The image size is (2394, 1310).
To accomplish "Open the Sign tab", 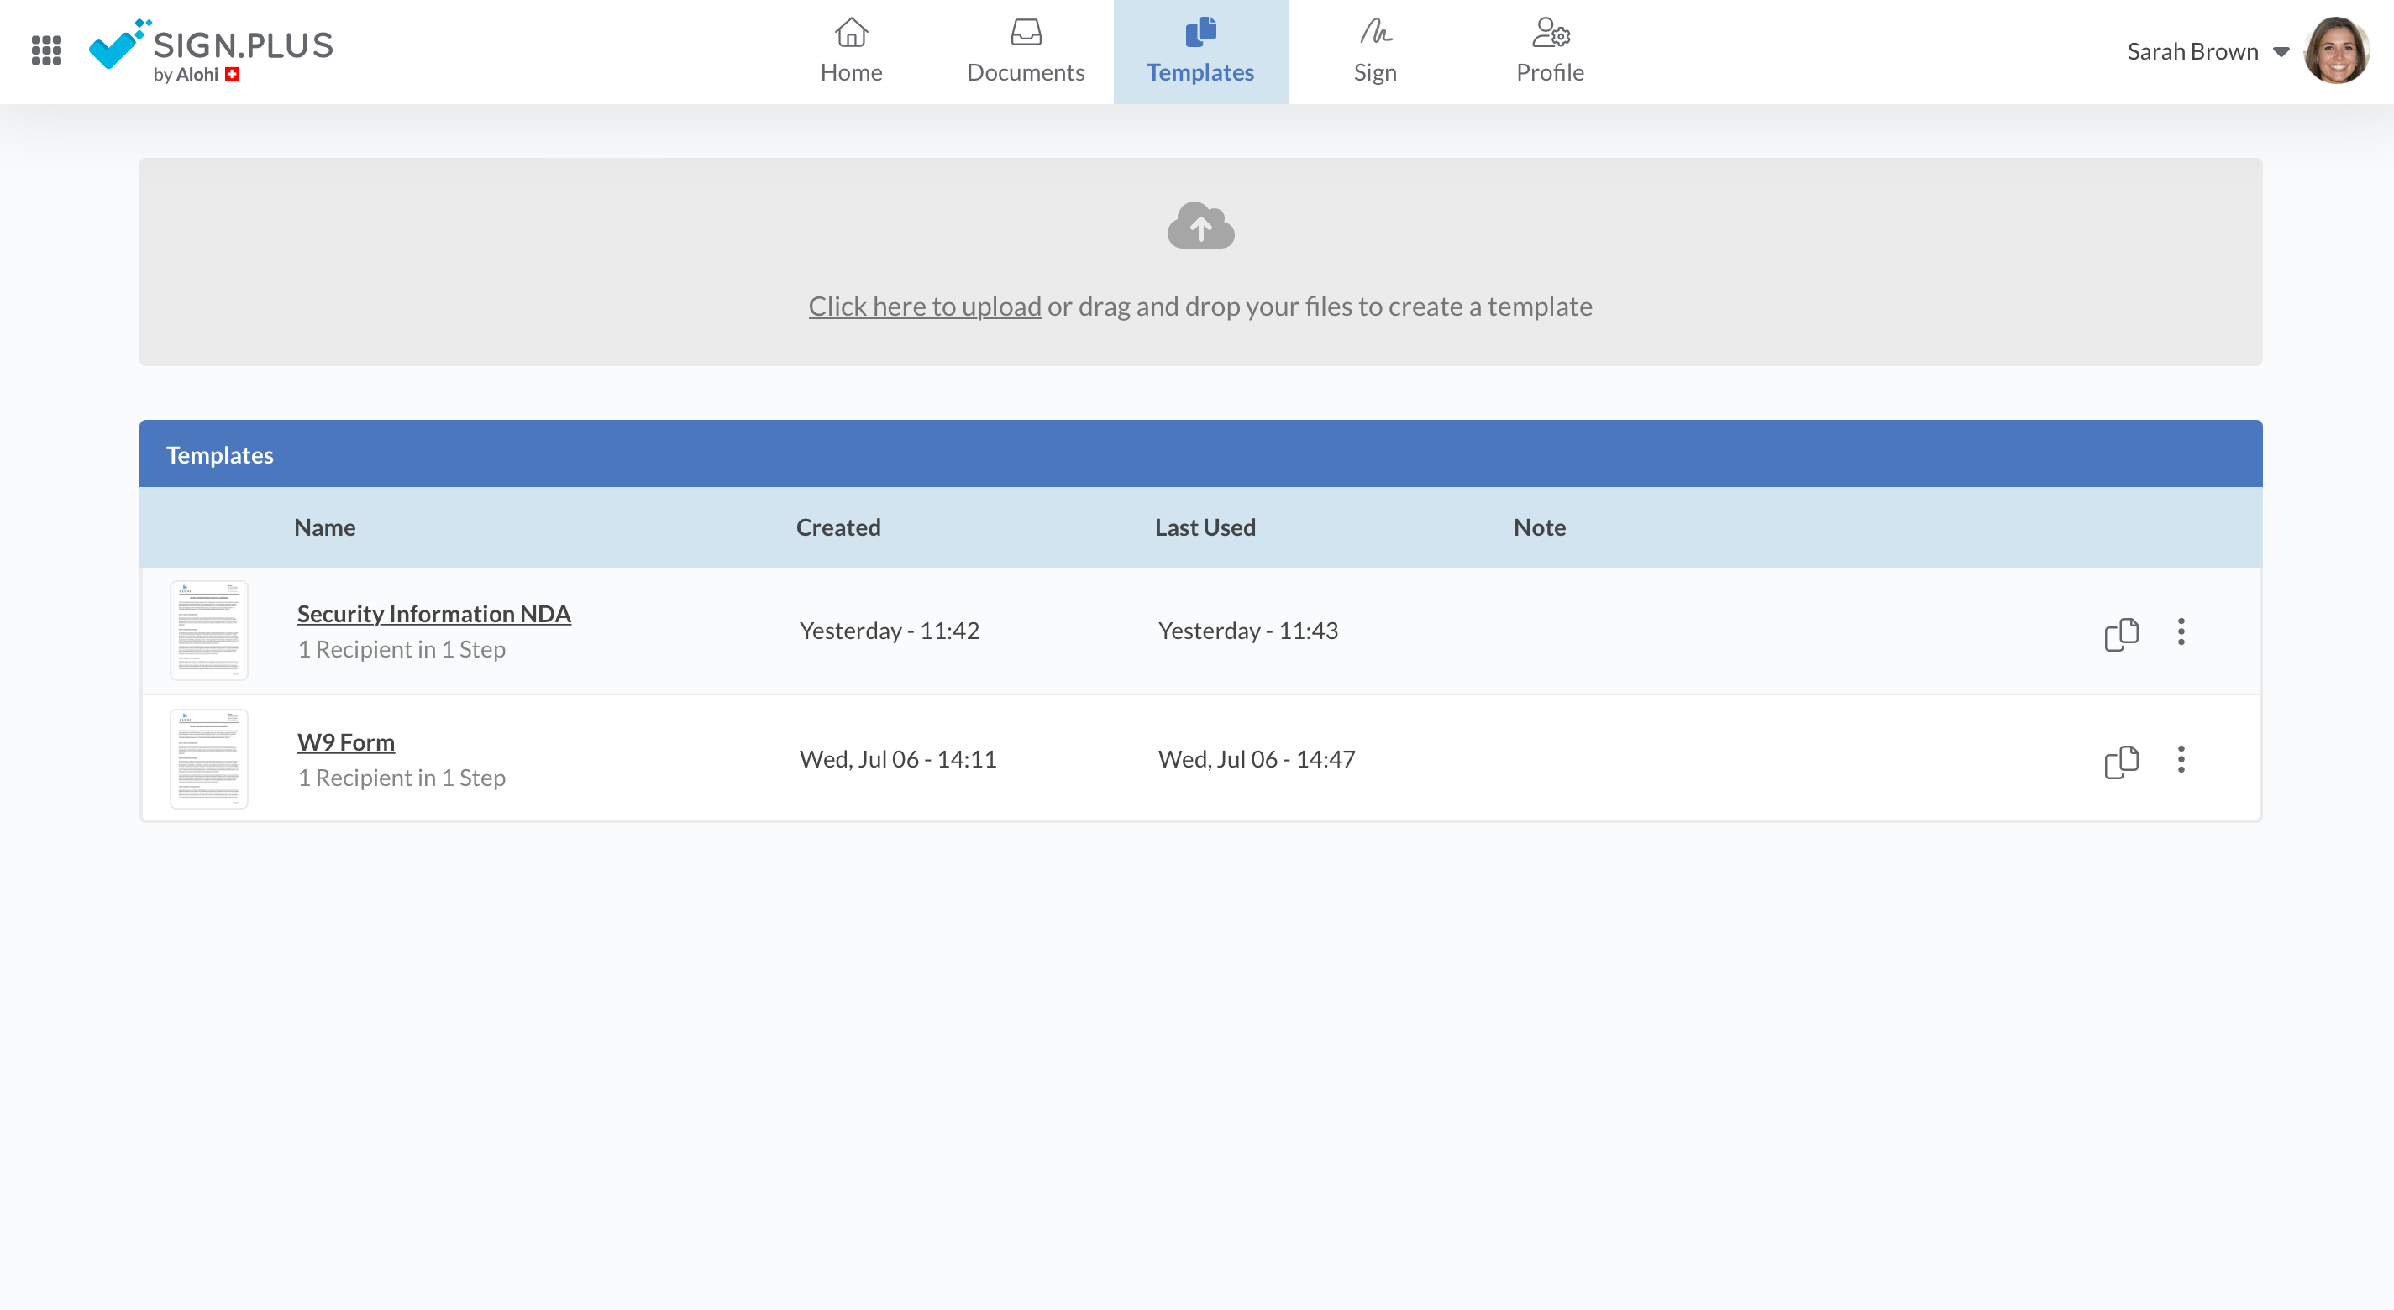I will [1374, 51].
